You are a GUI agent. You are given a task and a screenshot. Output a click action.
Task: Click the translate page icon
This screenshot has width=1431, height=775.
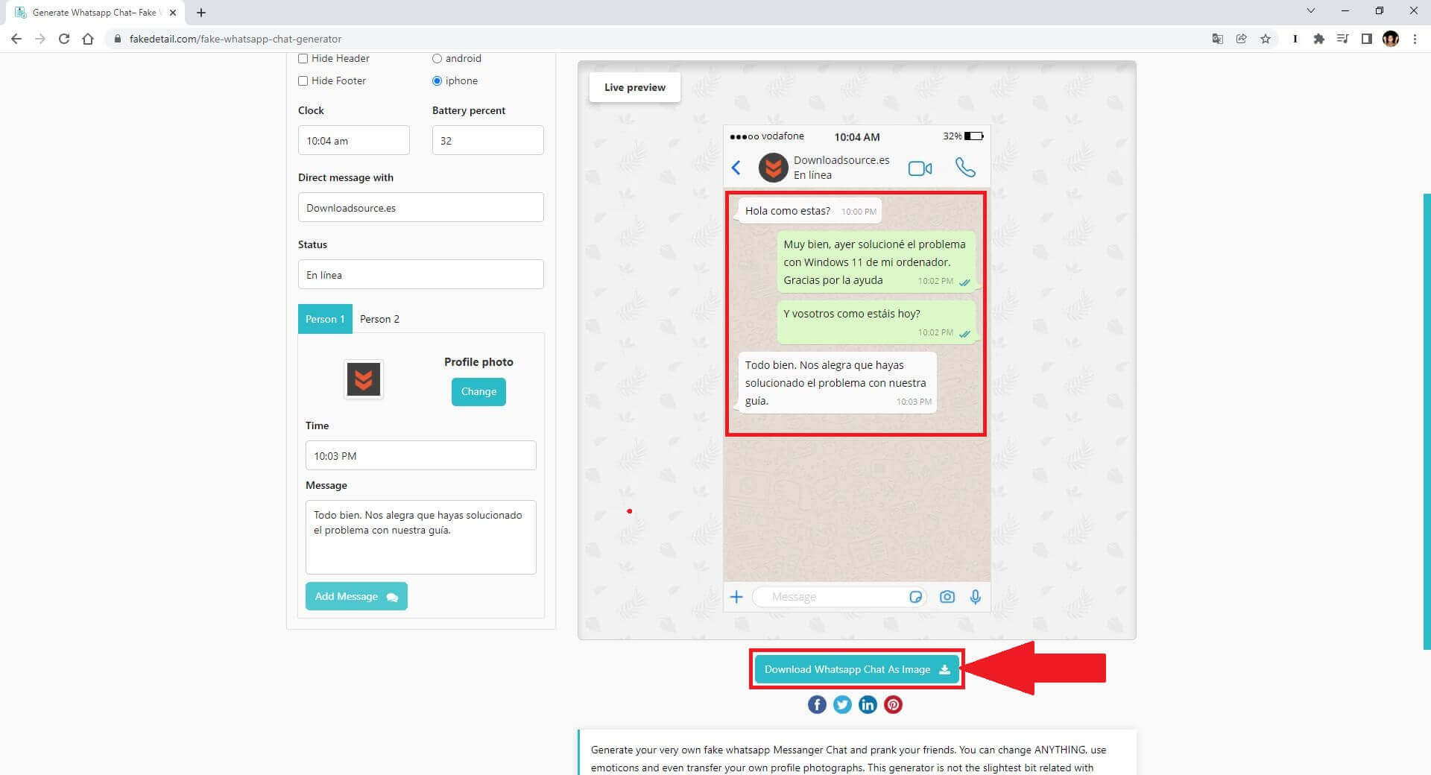click(1218, 39)
